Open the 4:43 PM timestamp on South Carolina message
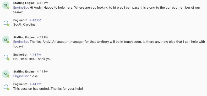Image resolution: width=207 pixels, height=96 pixels. (35, 20)
